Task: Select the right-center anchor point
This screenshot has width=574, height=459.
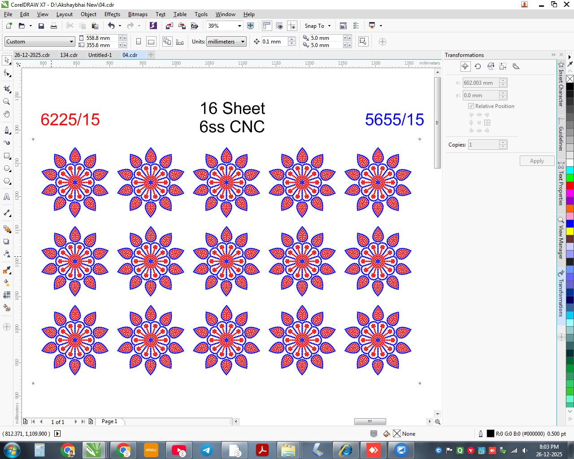Action: (x=487, y=122)
